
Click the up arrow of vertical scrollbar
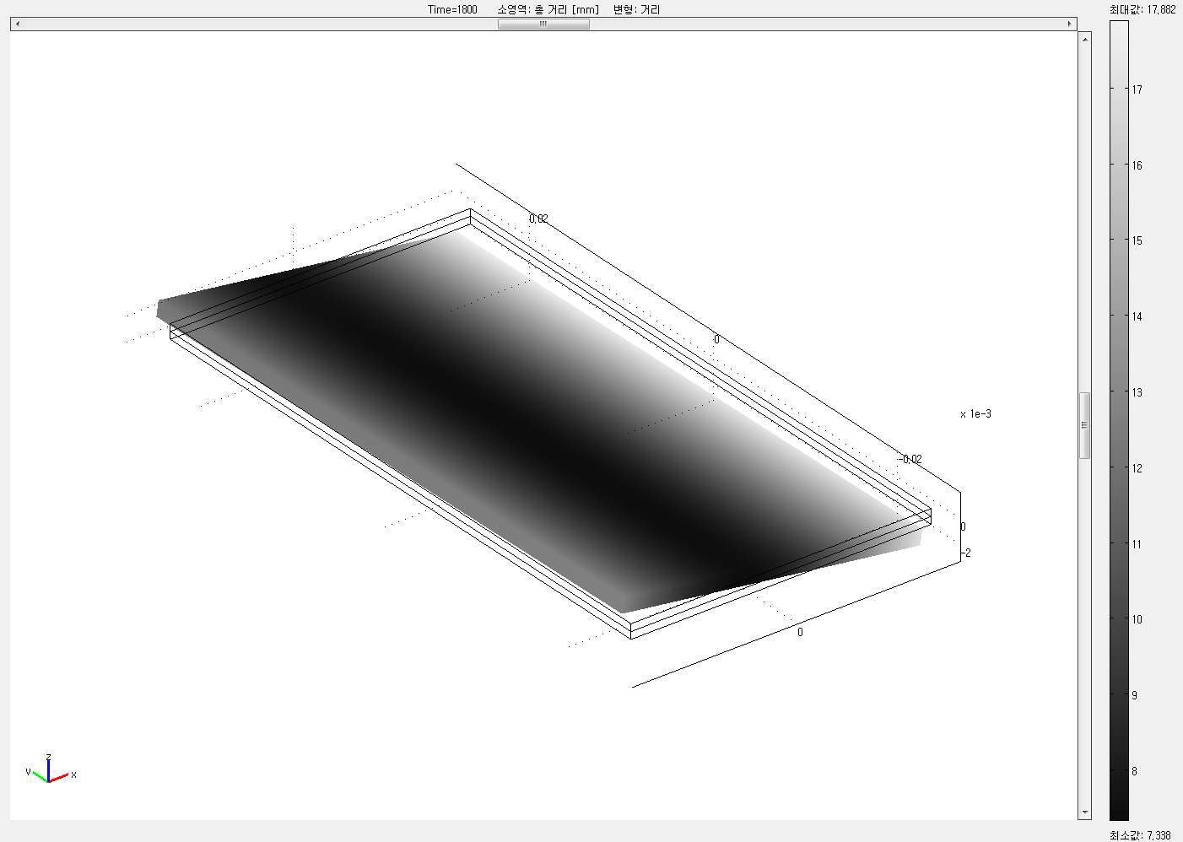[1084, 38]
